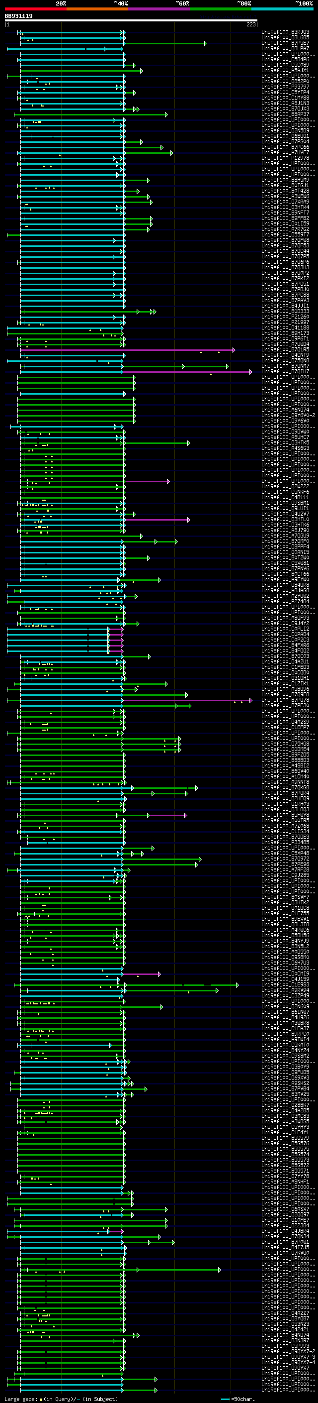Open hit UniRef100_C4JBR4

tap(285, 1230)
